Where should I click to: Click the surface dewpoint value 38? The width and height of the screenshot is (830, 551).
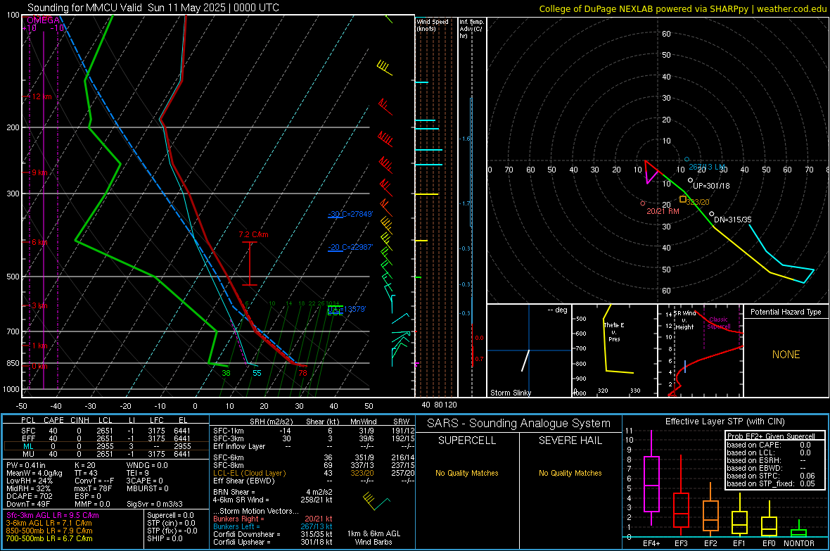coord(226,373)
